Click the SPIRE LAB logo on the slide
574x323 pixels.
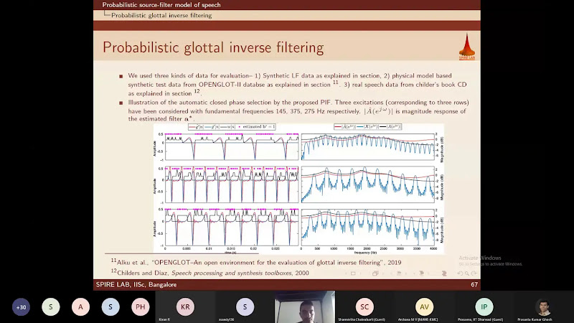pos(467,47)
